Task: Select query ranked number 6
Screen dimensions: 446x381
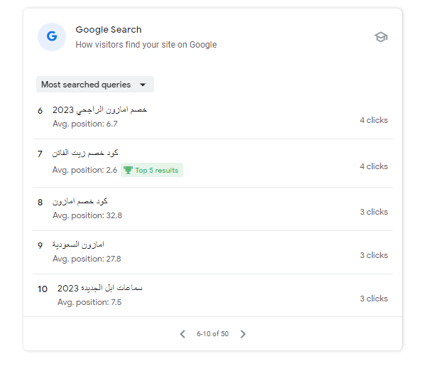Action: pos(100,110)
